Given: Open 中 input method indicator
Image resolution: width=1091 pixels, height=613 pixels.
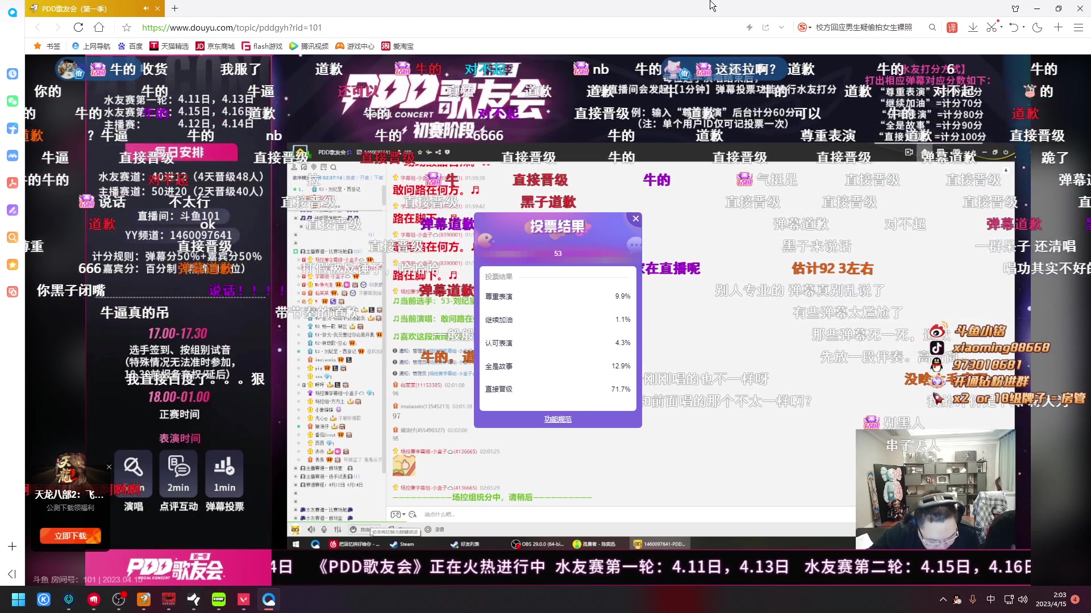Looking at the screenshot, I should click(991, 599).
